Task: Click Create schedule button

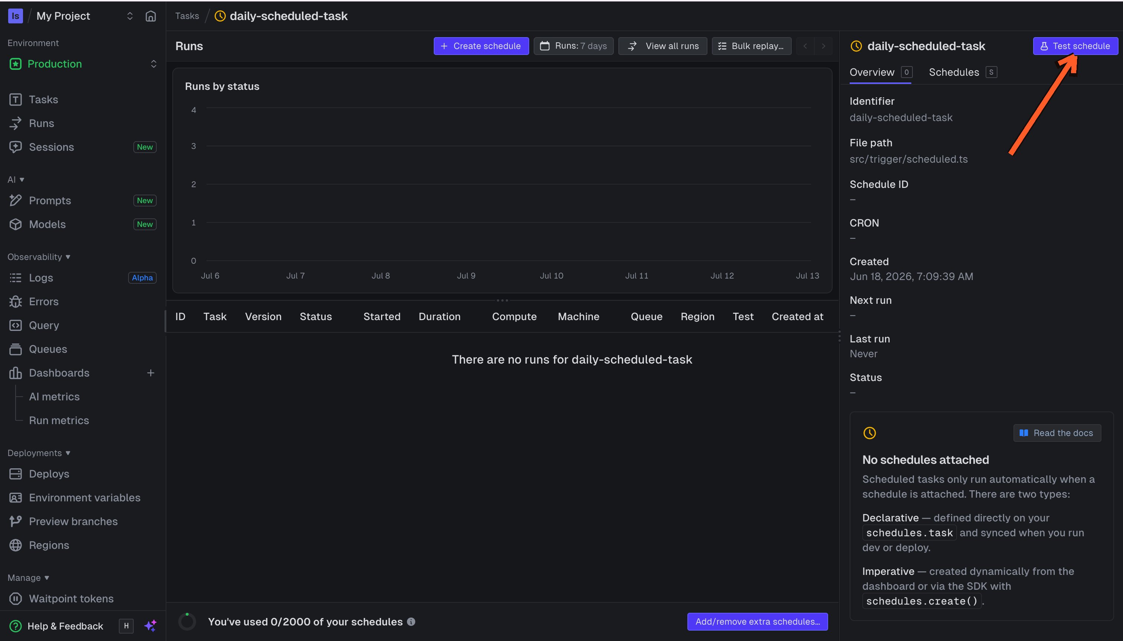Action: (x=481, y=46)
